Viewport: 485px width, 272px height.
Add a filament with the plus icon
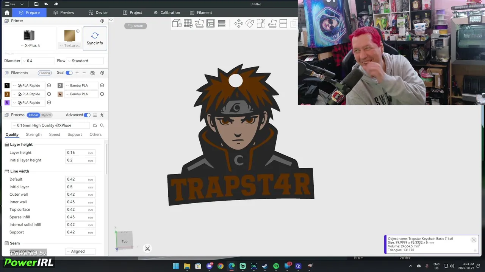(77, 73)
